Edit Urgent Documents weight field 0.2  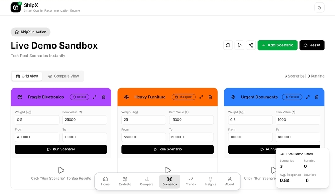click(250, 120)
